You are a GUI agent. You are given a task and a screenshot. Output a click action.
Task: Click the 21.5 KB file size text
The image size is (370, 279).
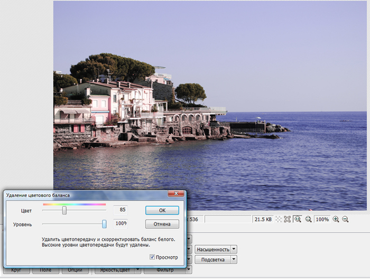click(x=263, y=219)
